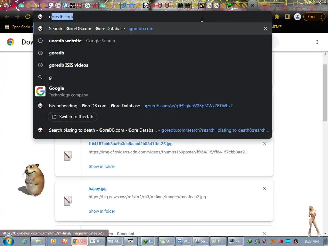This screenshot has width=328, height=246.
Task: Remove the Canceled download entry
Action: coord(264,234)
